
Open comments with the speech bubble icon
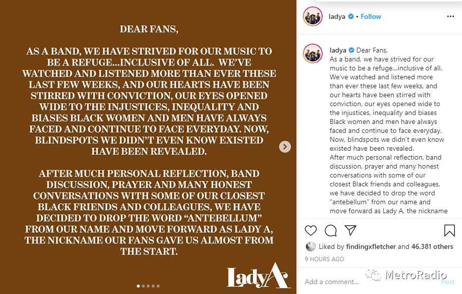[x=331, y=231]
